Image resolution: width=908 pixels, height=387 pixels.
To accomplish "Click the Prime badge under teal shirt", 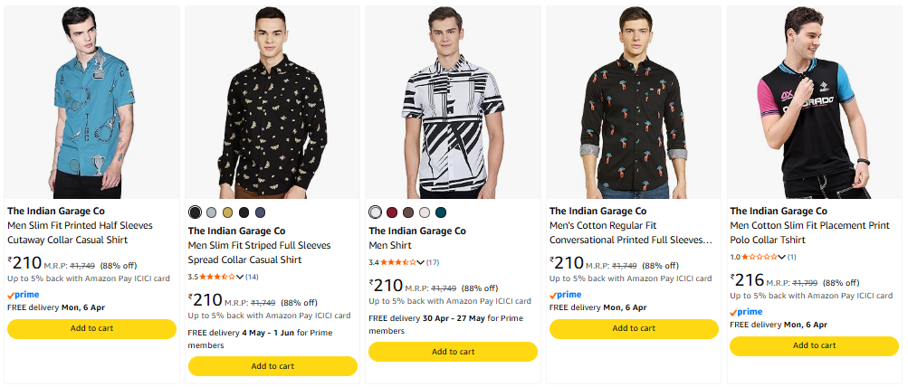I will tap(24, 295).
